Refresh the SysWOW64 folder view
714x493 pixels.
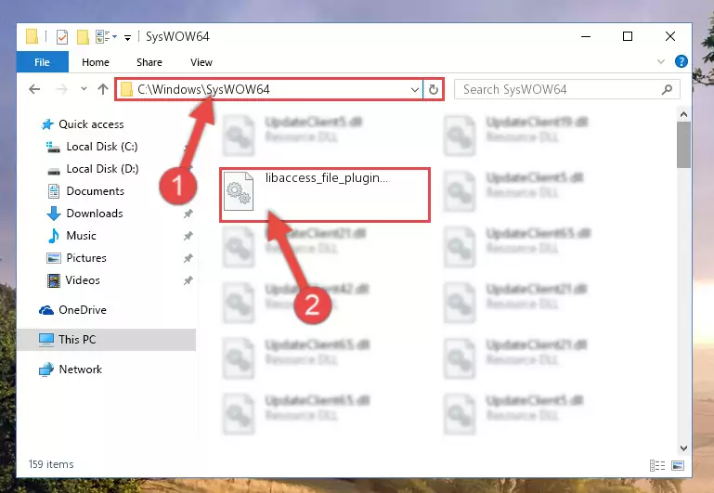(x=434, y=90)
